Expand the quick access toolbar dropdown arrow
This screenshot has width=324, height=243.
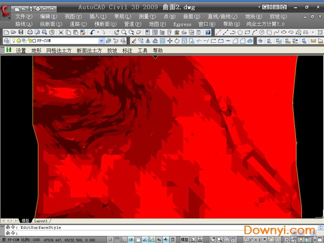pyautogui.click(x=58, y=9)
